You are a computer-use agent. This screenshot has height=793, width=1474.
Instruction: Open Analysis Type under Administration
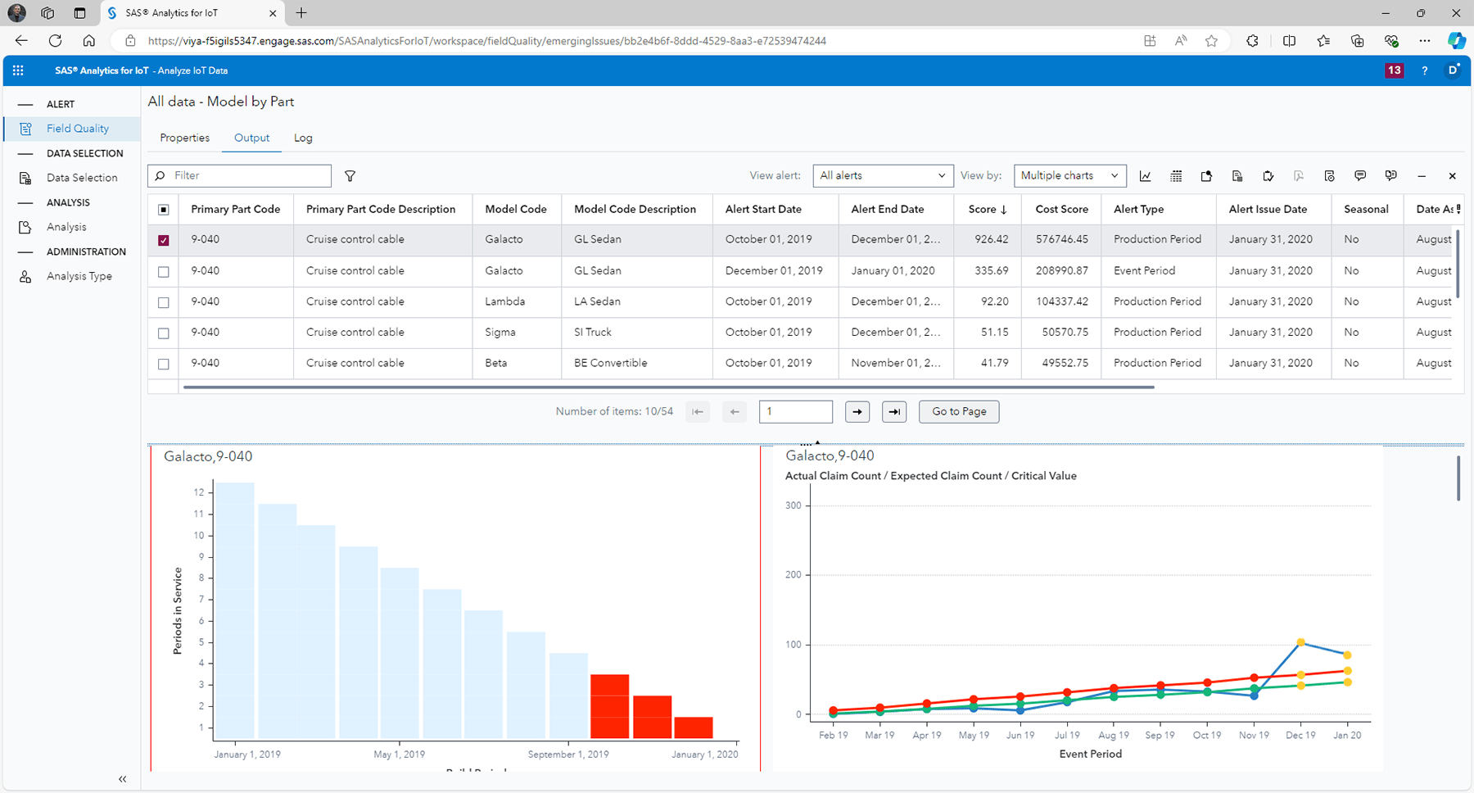click(79, 276)
